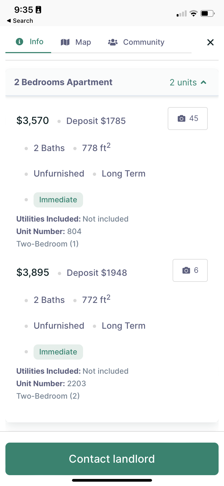The width and height of the screenshot is (224, 486).
Task: Select the Info tab label
Action: (37, 41)
